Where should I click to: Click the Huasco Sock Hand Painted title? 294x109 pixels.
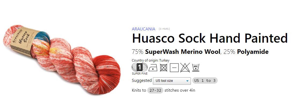coord(210,38)
